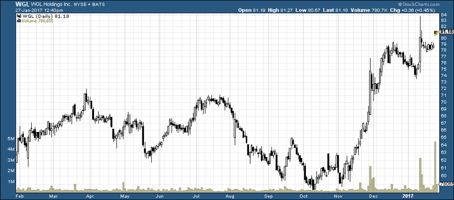Screen dimensions: 454x200
Task: Click the May label on the time axis
Action: [125, 197]
